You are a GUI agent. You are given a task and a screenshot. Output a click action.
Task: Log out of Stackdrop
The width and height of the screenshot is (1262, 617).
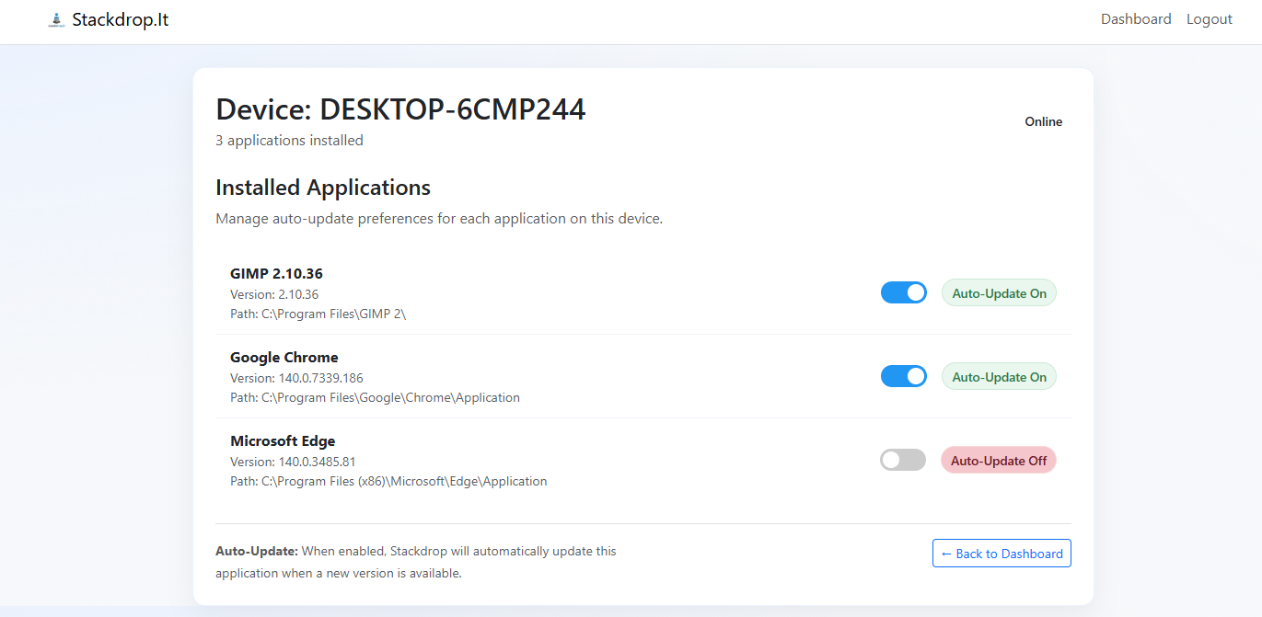pos(1209,18)
